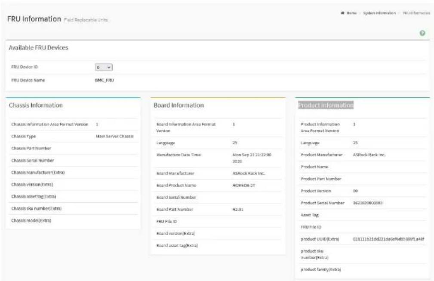Go to Home breadcrumb link
The height and width of the screenshot is (281, 434).
pyautogui.click(x=351, y=13)
